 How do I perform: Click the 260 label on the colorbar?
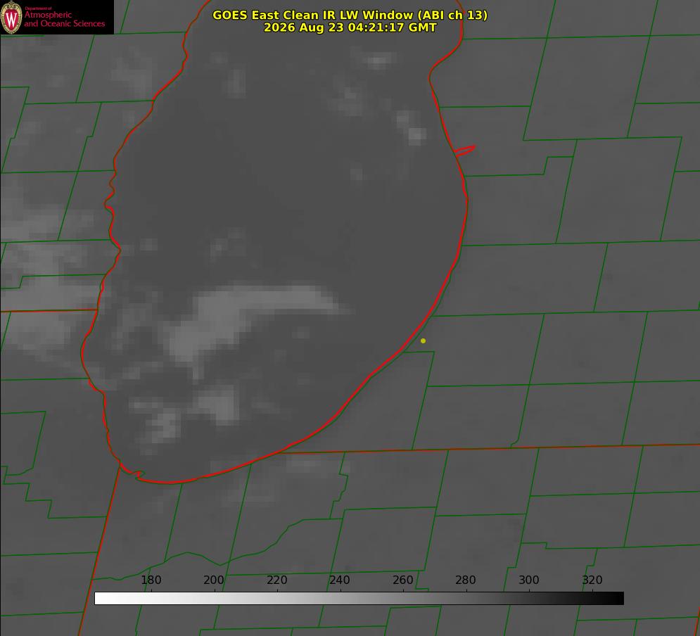click(402, 580)
